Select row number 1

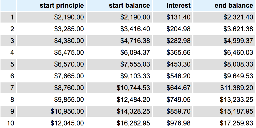12,17
